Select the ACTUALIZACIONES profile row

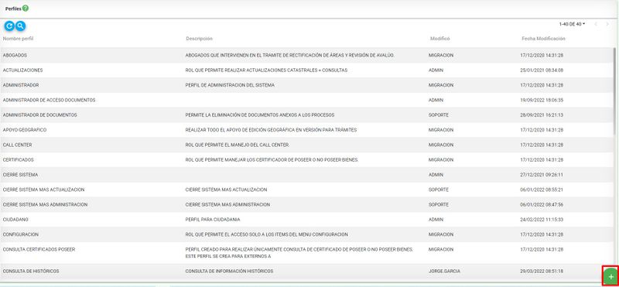pyautogui.click(x=306, y=70)
